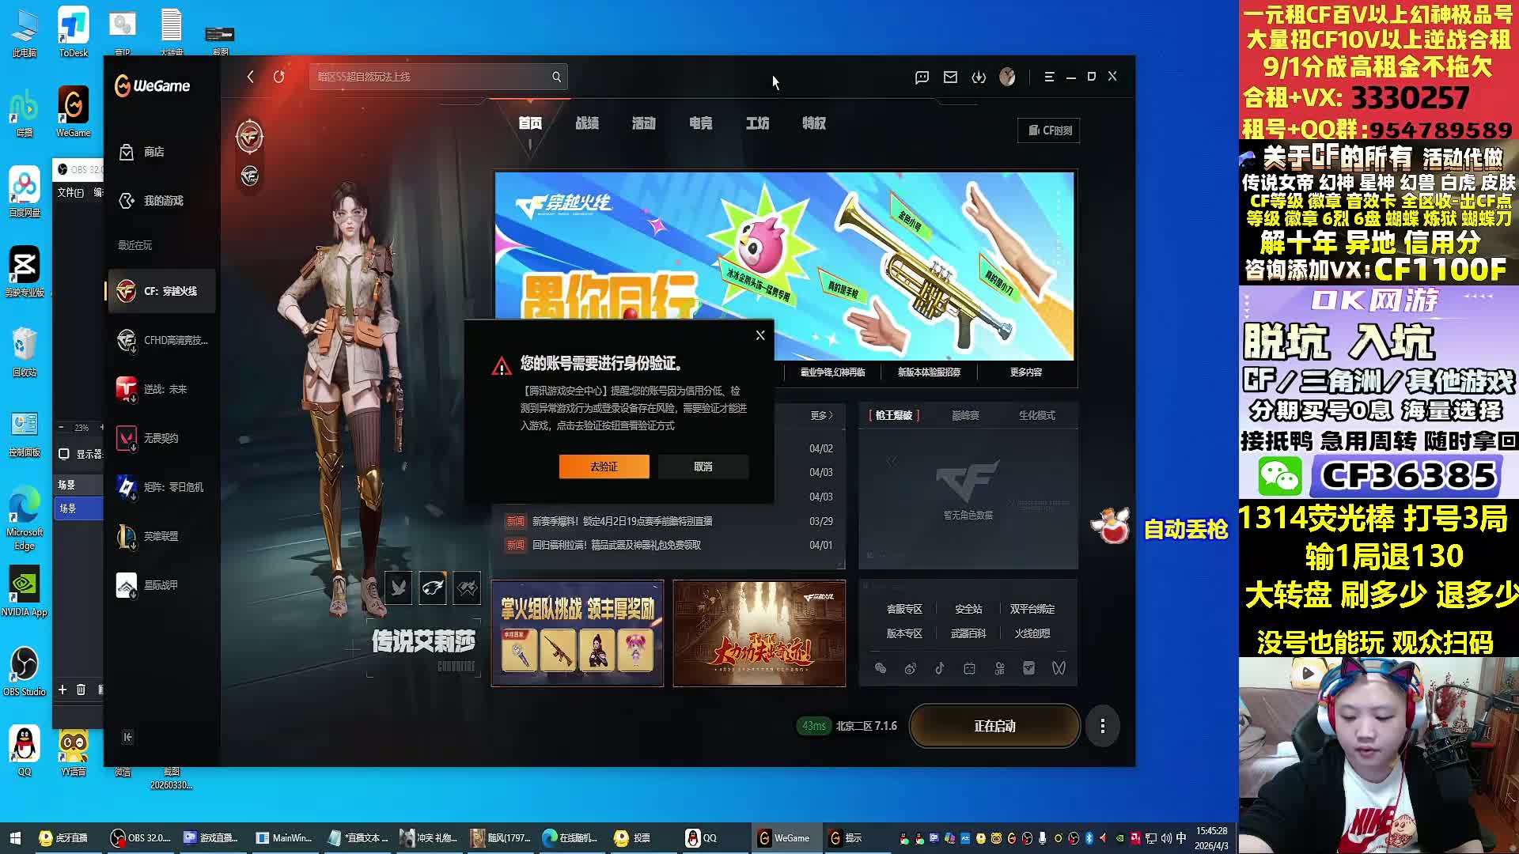Viewport: 1519px width, 854px height.
Task: Open the Weibo social link icon
Action: 910,668
